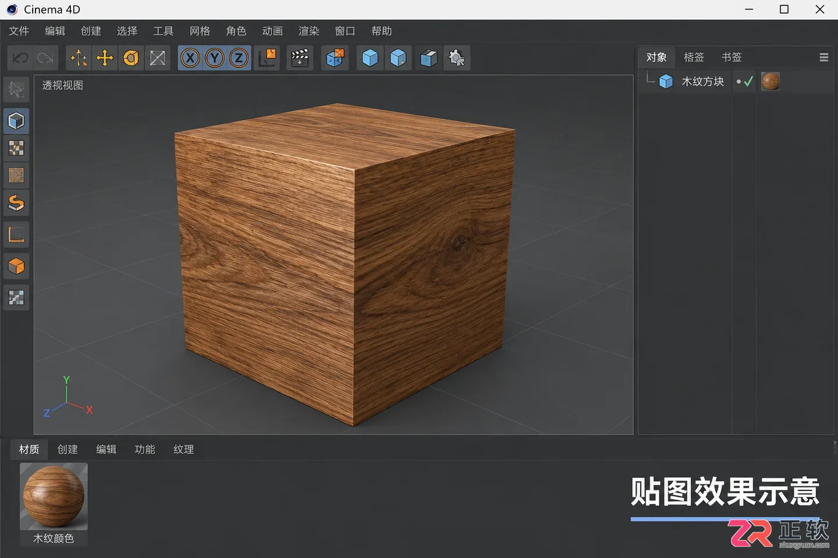The height and width of the screenshot is (558, 838).
Task: Open the 创建 menu in menu bar
Action: tap(91, 31)
